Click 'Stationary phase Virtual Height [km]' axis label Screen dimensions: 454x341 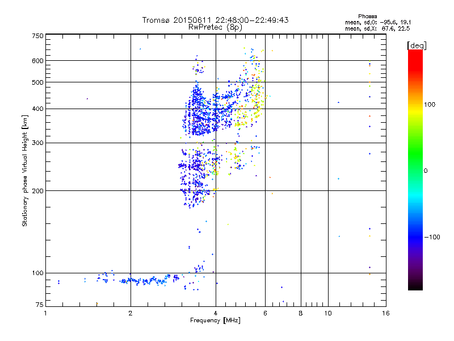pos(25,170)
